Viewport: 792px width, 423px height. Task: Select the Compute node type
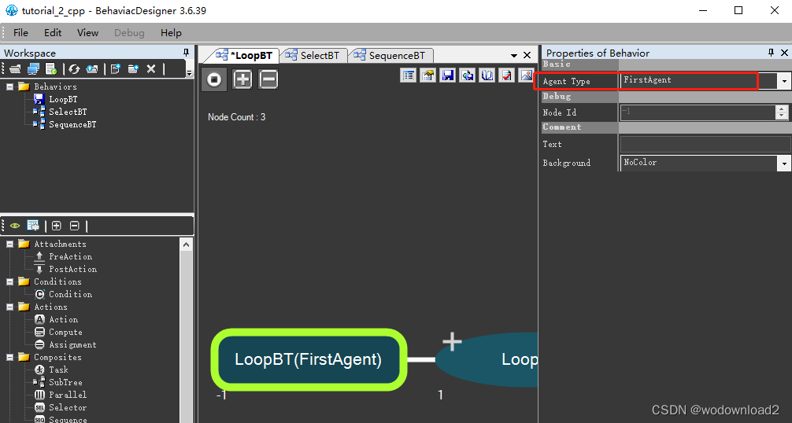click(65, 333)
